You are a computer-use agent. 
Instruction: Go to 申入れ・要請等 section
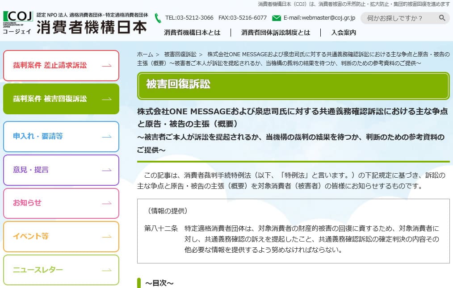(x=61, y=136)
